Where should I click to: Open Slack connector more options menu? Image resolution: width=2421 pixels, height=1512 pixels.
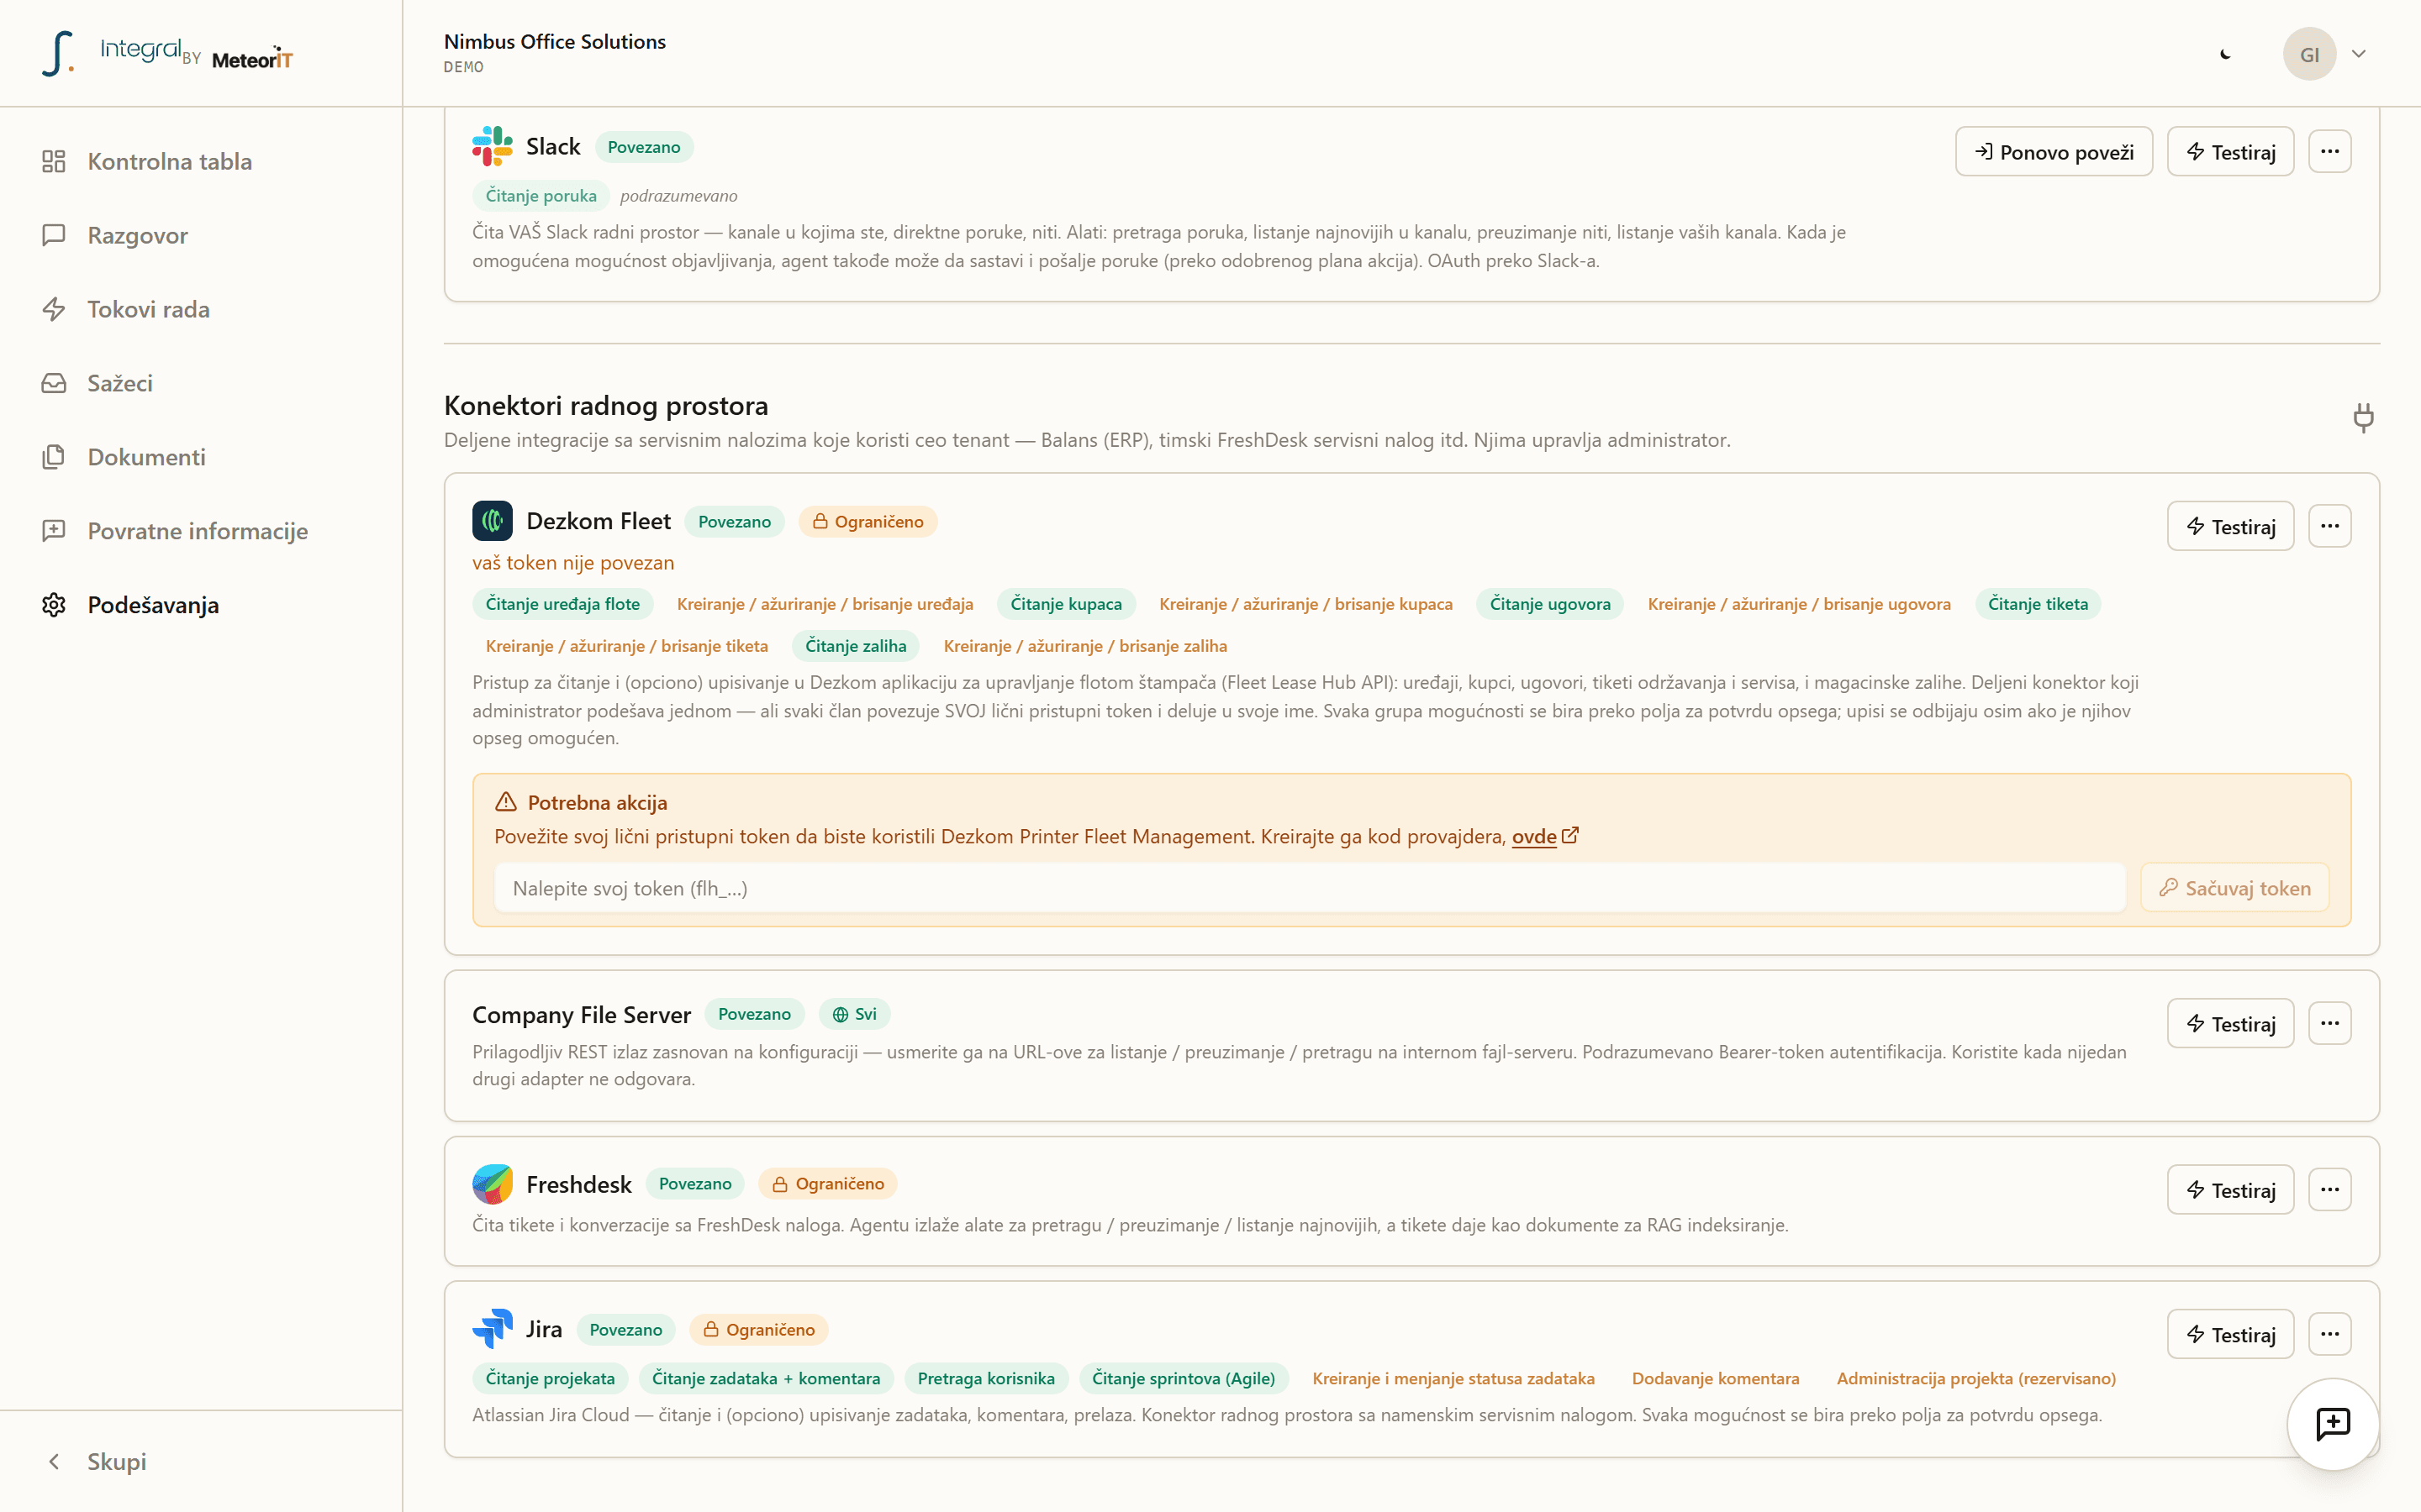(2330, 151)
